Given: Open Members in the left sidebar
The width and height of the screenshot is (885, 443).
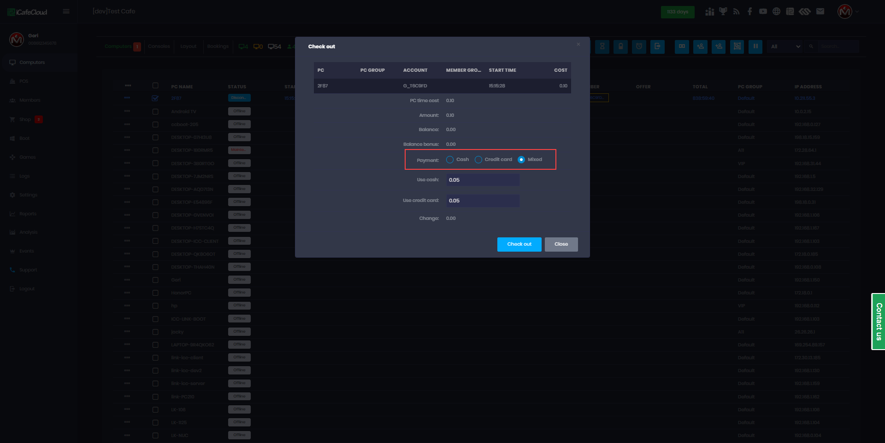Looking at the screenshot, I should pyautogui.click(x=30, y=100).
